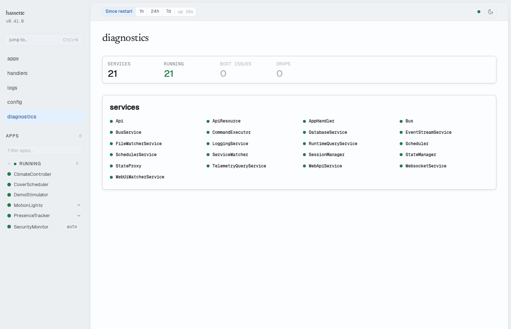Viewport: 511px width, 329px height.
Task: Click the 'TelemetryQueryService' service entry
Action: click(x=239, y=166)
